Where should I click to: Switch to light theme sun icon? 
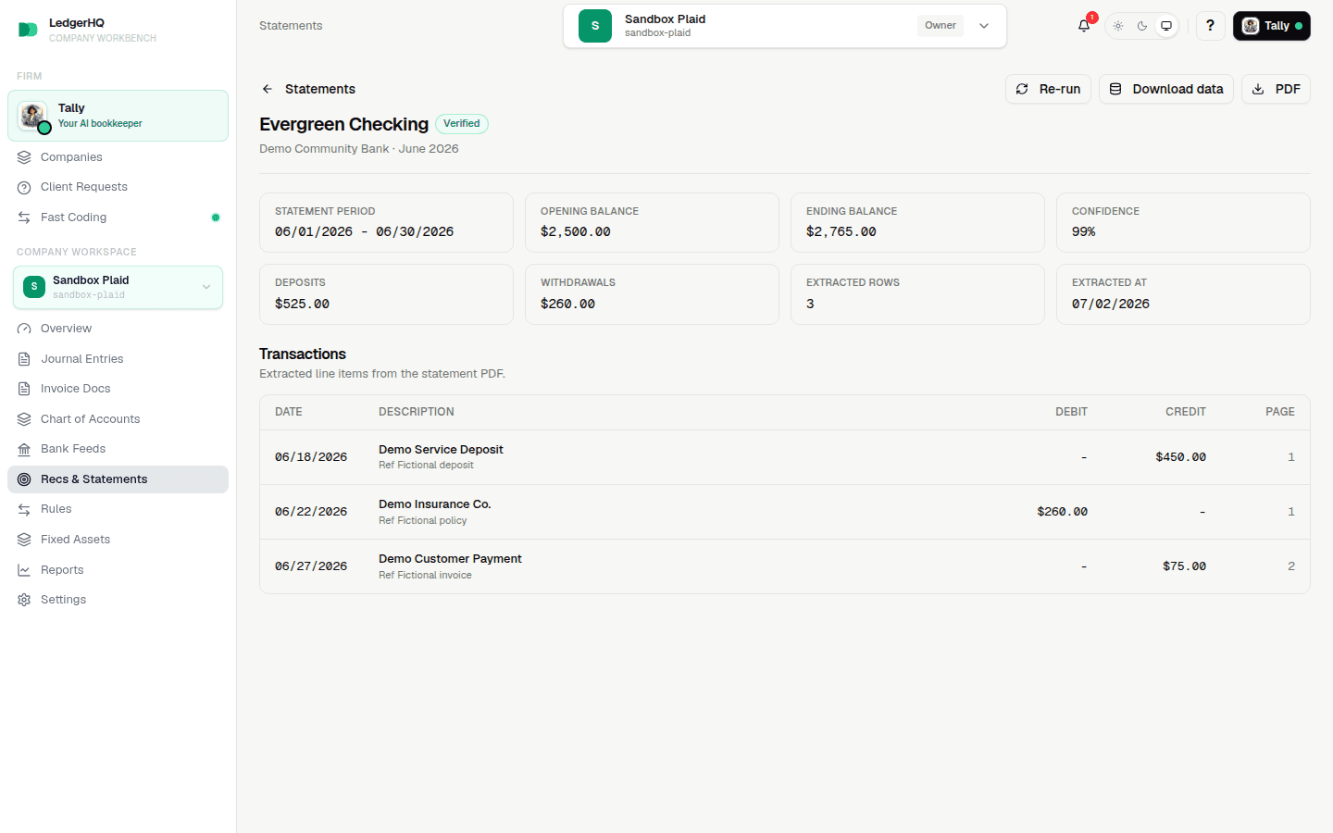click(x=1118, y=26)
